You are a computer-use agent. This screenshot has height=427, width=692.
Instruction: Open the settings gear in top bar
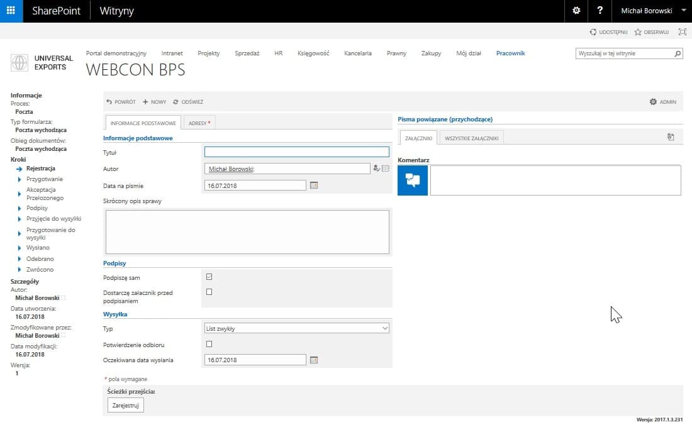[576, 11]
